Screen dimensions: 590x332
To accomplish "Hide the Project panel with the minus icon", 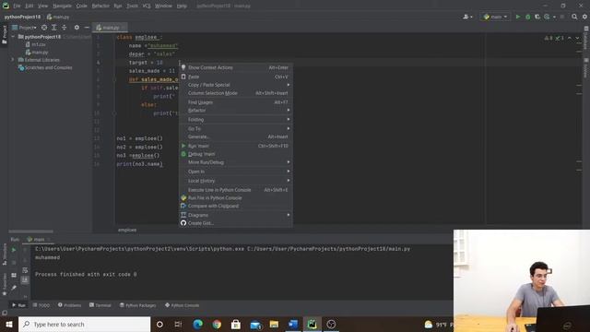I will click(87, 28).
